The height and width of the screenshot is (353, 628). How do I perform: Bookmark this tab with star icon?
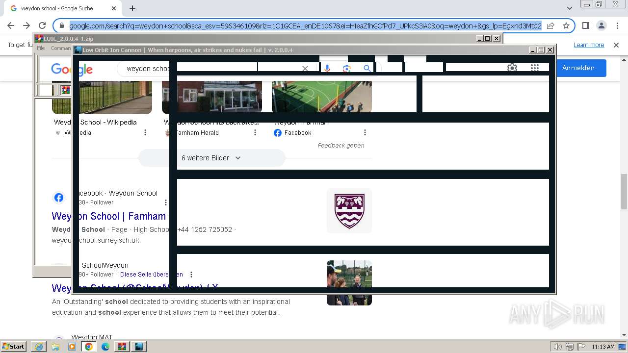tap(566, 25)
